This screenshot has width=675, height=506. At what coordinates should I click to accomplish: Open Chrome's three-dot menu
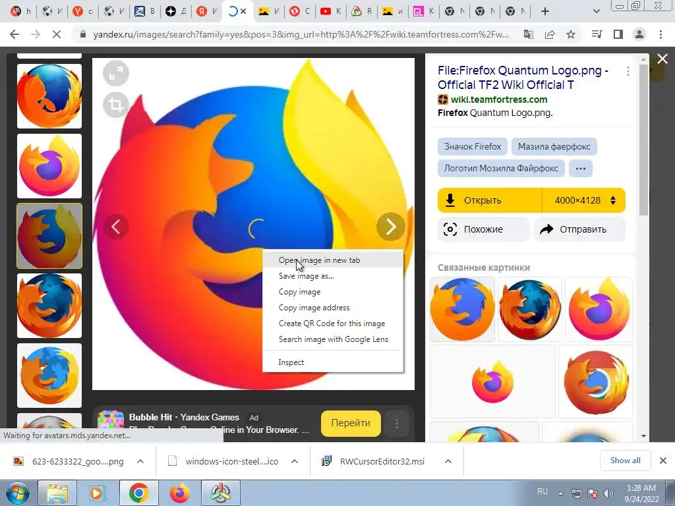(x=660, y=35)
